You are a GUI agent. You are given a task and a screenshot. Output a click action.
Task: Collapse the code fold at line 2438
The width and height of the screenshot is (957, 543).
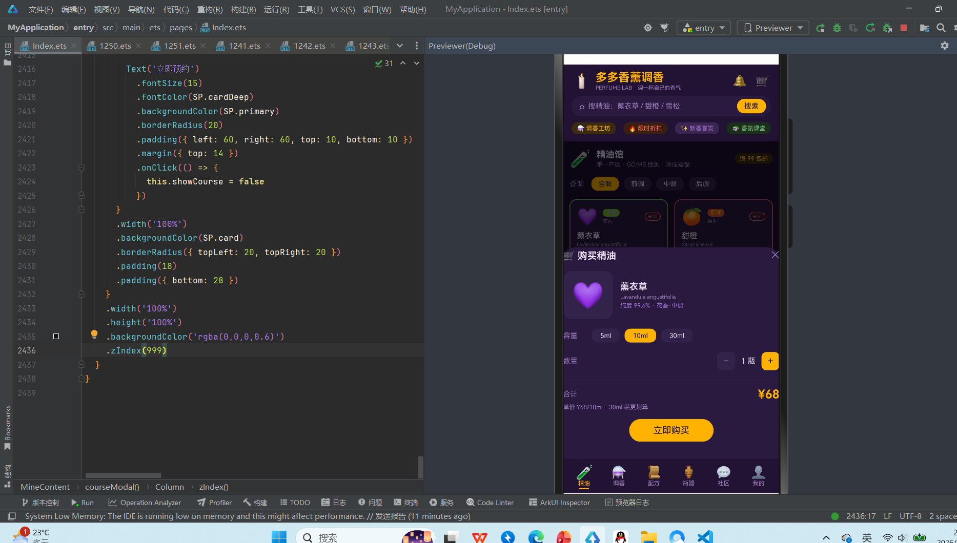pyautogui.click(x=81, y=379)
